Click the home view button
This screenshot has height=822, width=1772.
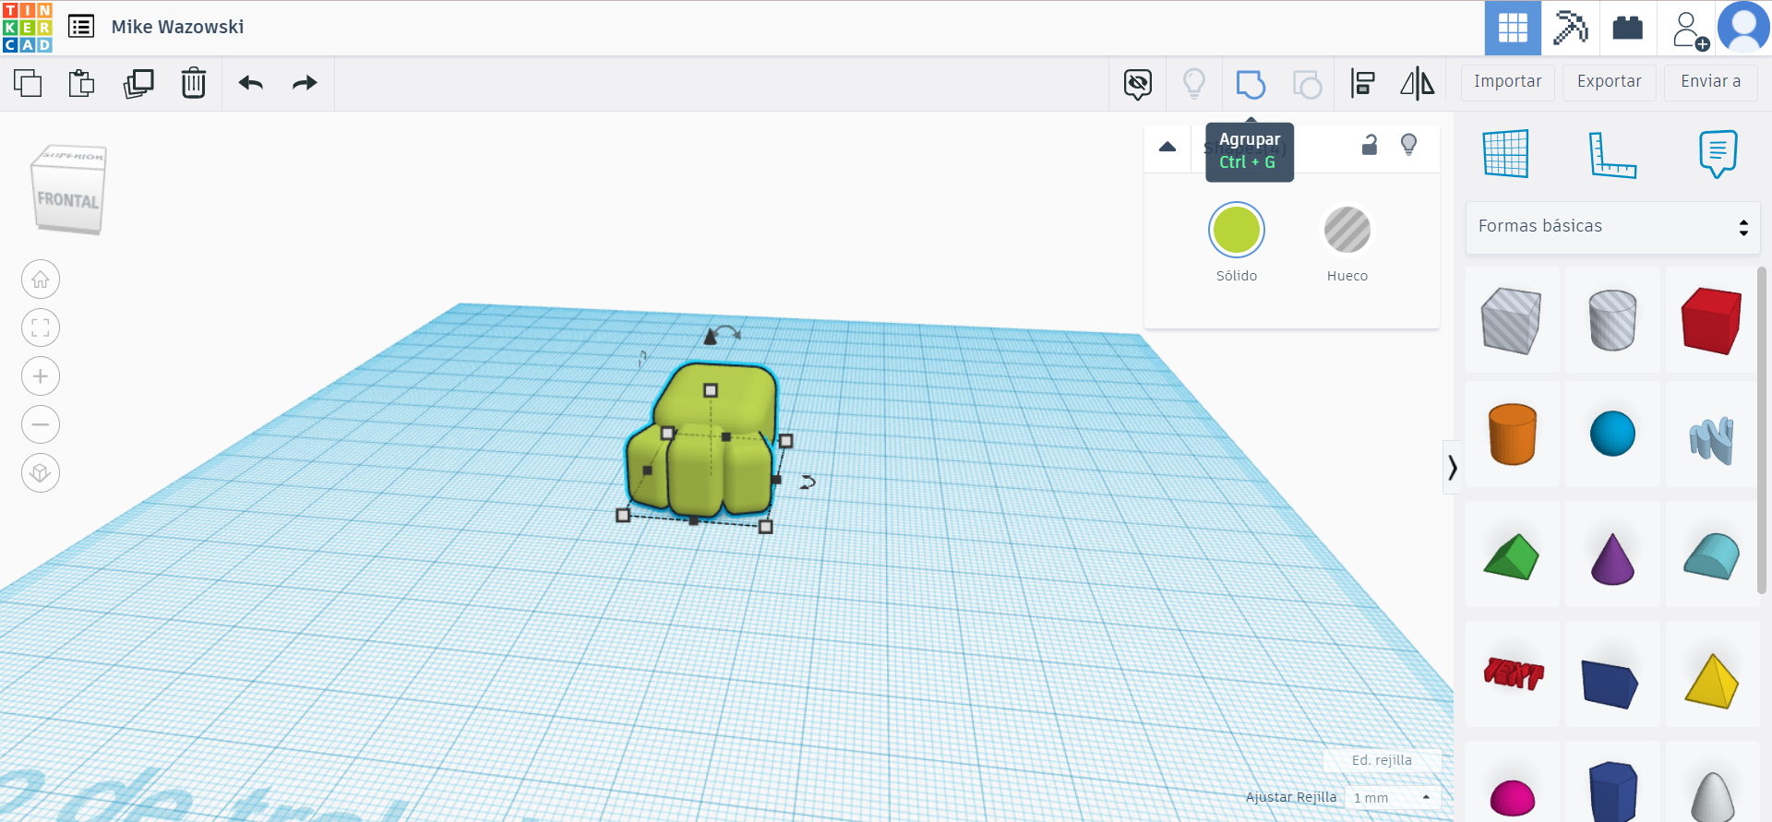(41, 280)
